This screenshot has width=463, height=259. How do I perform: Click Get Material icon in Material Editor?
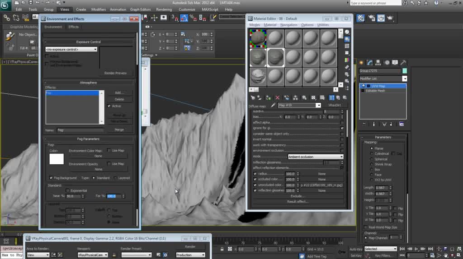click(x=253, y=97)
